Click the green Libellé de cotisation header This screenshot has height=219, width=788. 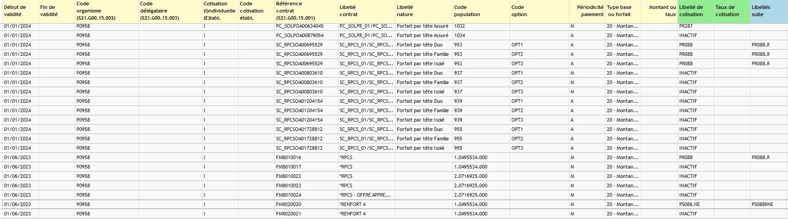[x=695, y=11]
